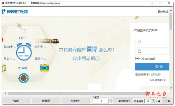Image resolution: width=175 pixels, height=106 pixels.
Task: Click the 功能区 number field showing 10
Action: [101, 101]
